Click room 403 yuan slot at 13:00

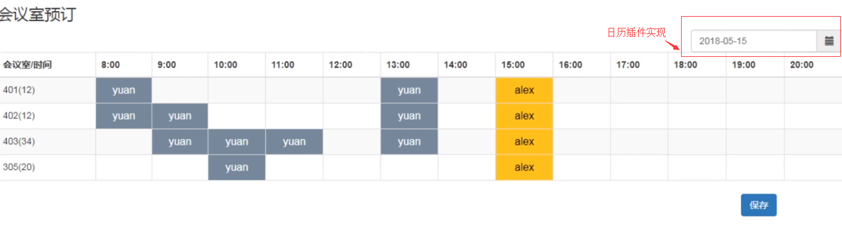tap(409, 142)
